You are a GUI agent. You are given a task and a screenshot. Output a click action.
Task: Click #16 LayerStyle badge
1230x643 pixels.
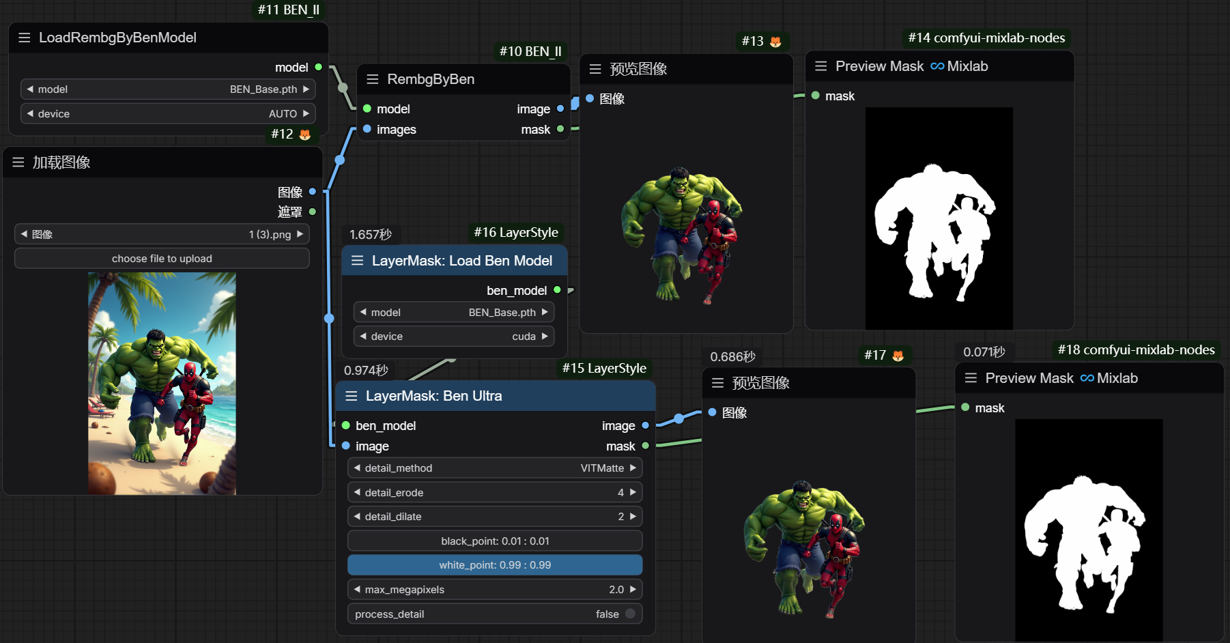tap(516, 233)
